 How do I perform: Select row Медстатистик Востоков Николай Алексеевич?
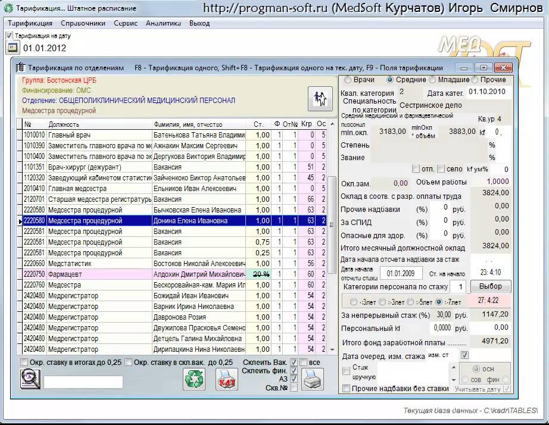[x=174, y=263]
